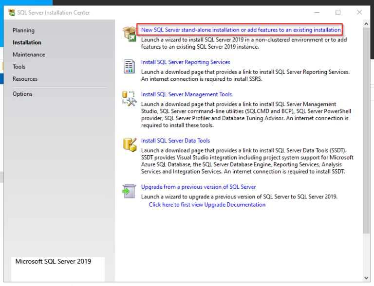Open the Tools section
Image resolution: width=374 pixels, height=286 pixels.
coord(19,67)
